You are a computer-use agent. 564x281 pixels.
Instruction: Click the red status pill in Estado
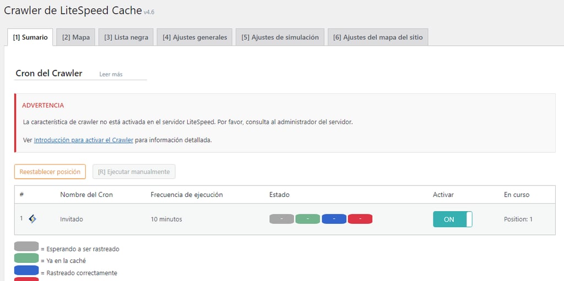360,219
